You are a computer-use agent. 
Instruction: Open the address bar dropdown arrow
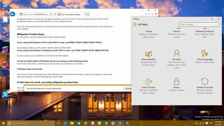53,14
